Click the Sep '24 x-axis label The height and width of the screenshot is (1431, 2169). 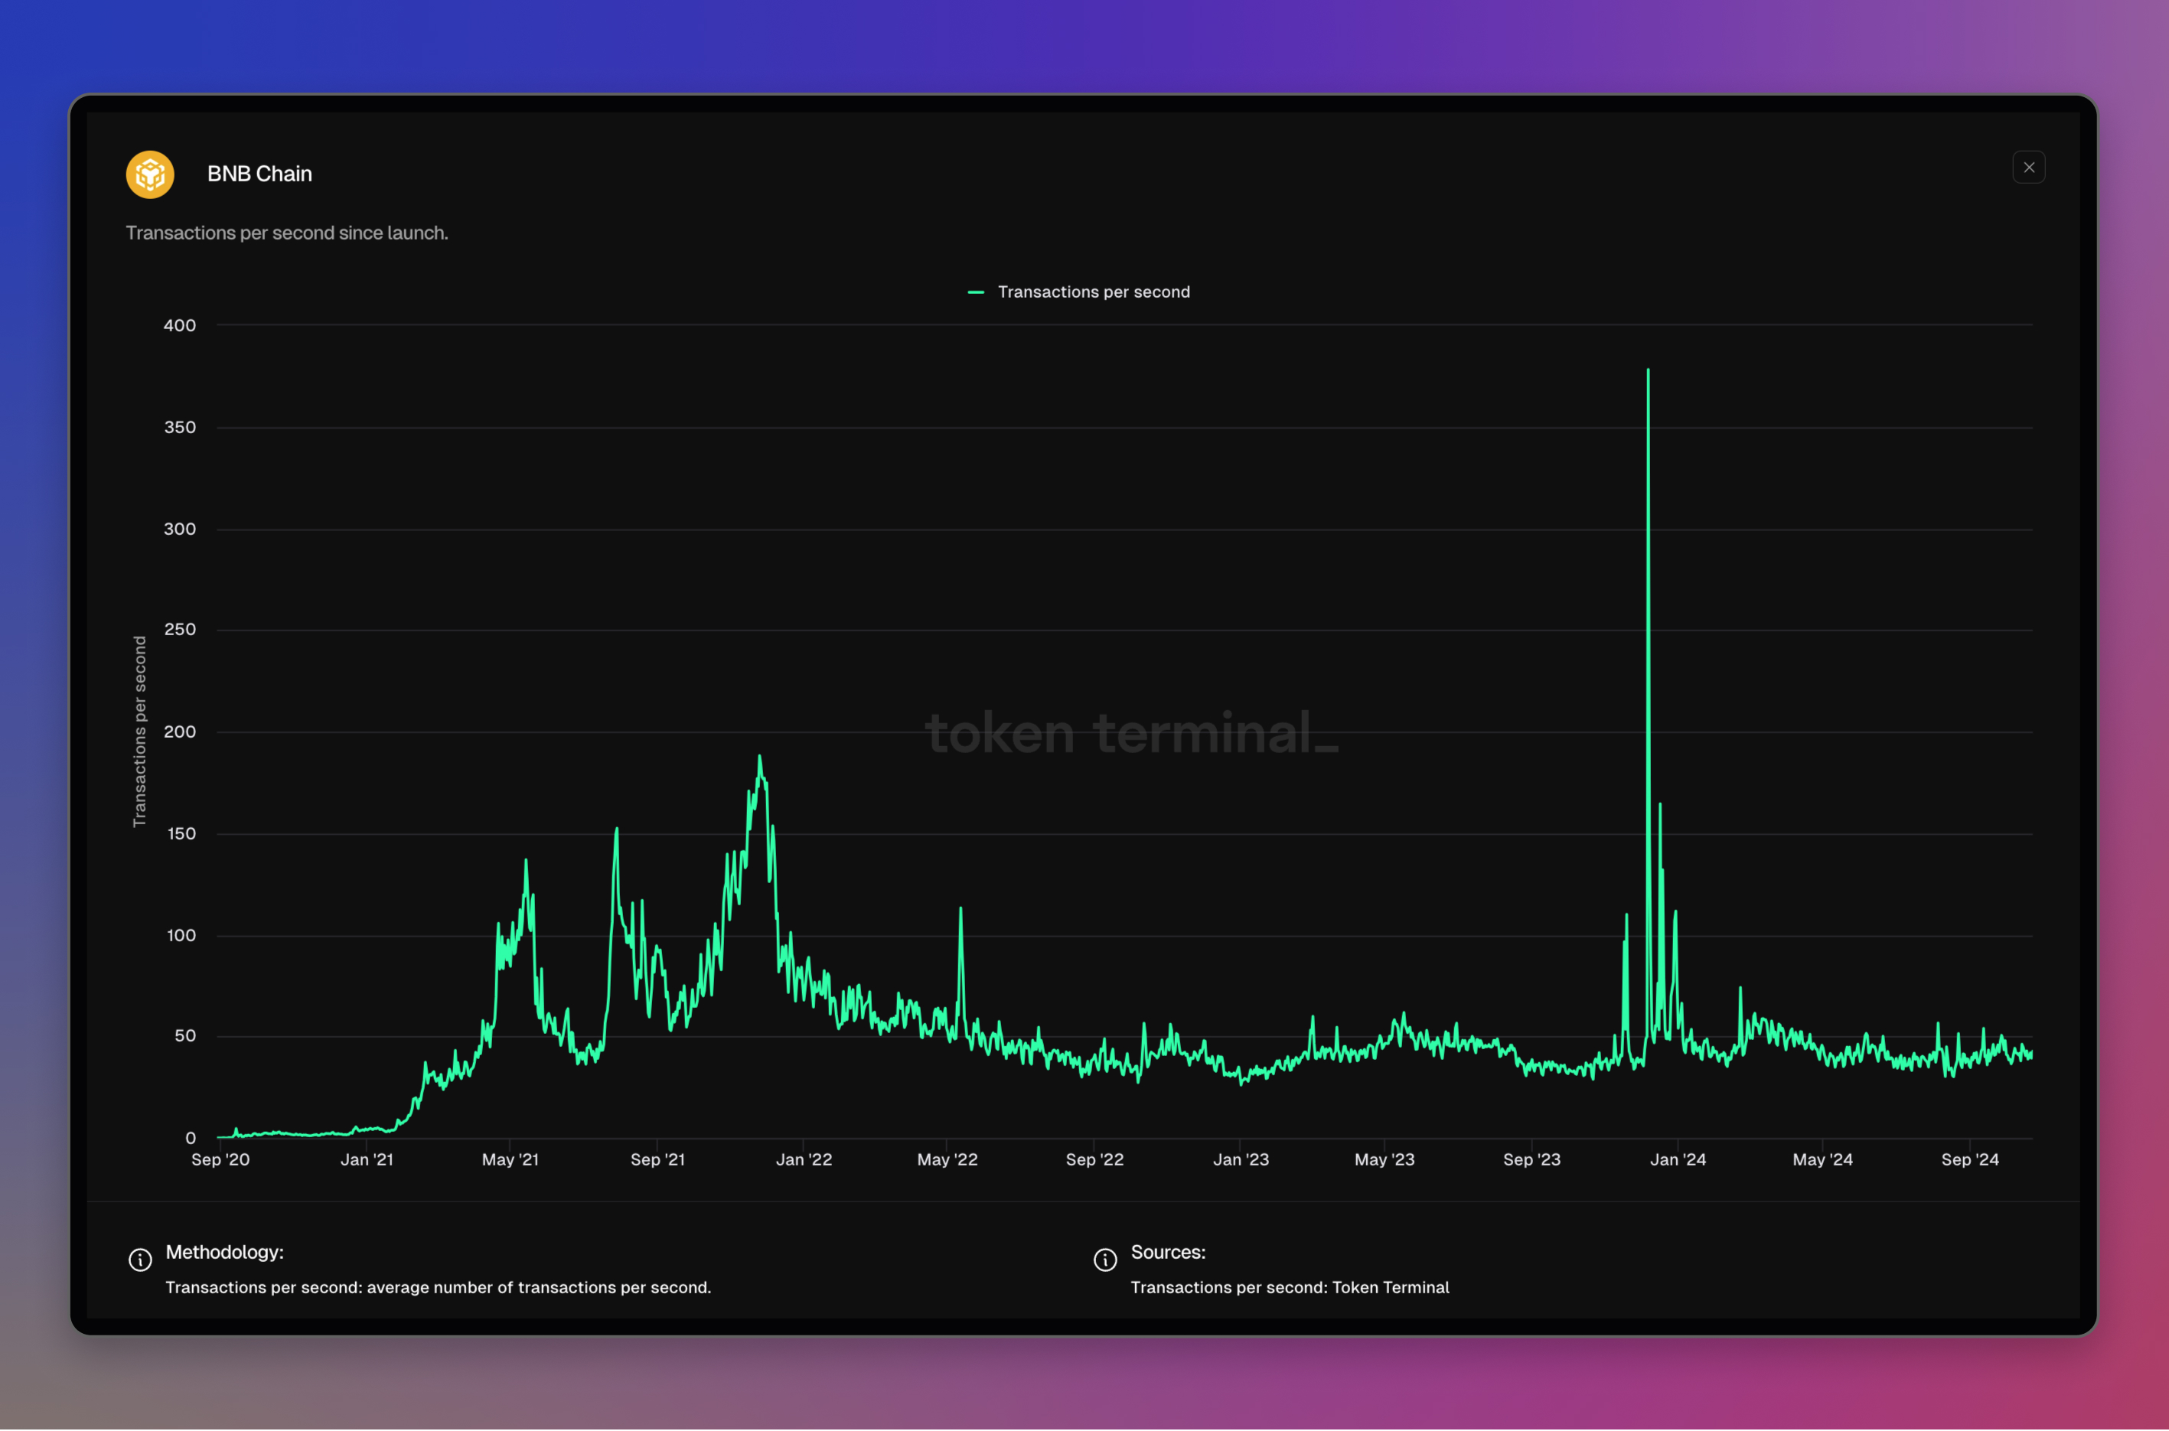(1970, 1160)
